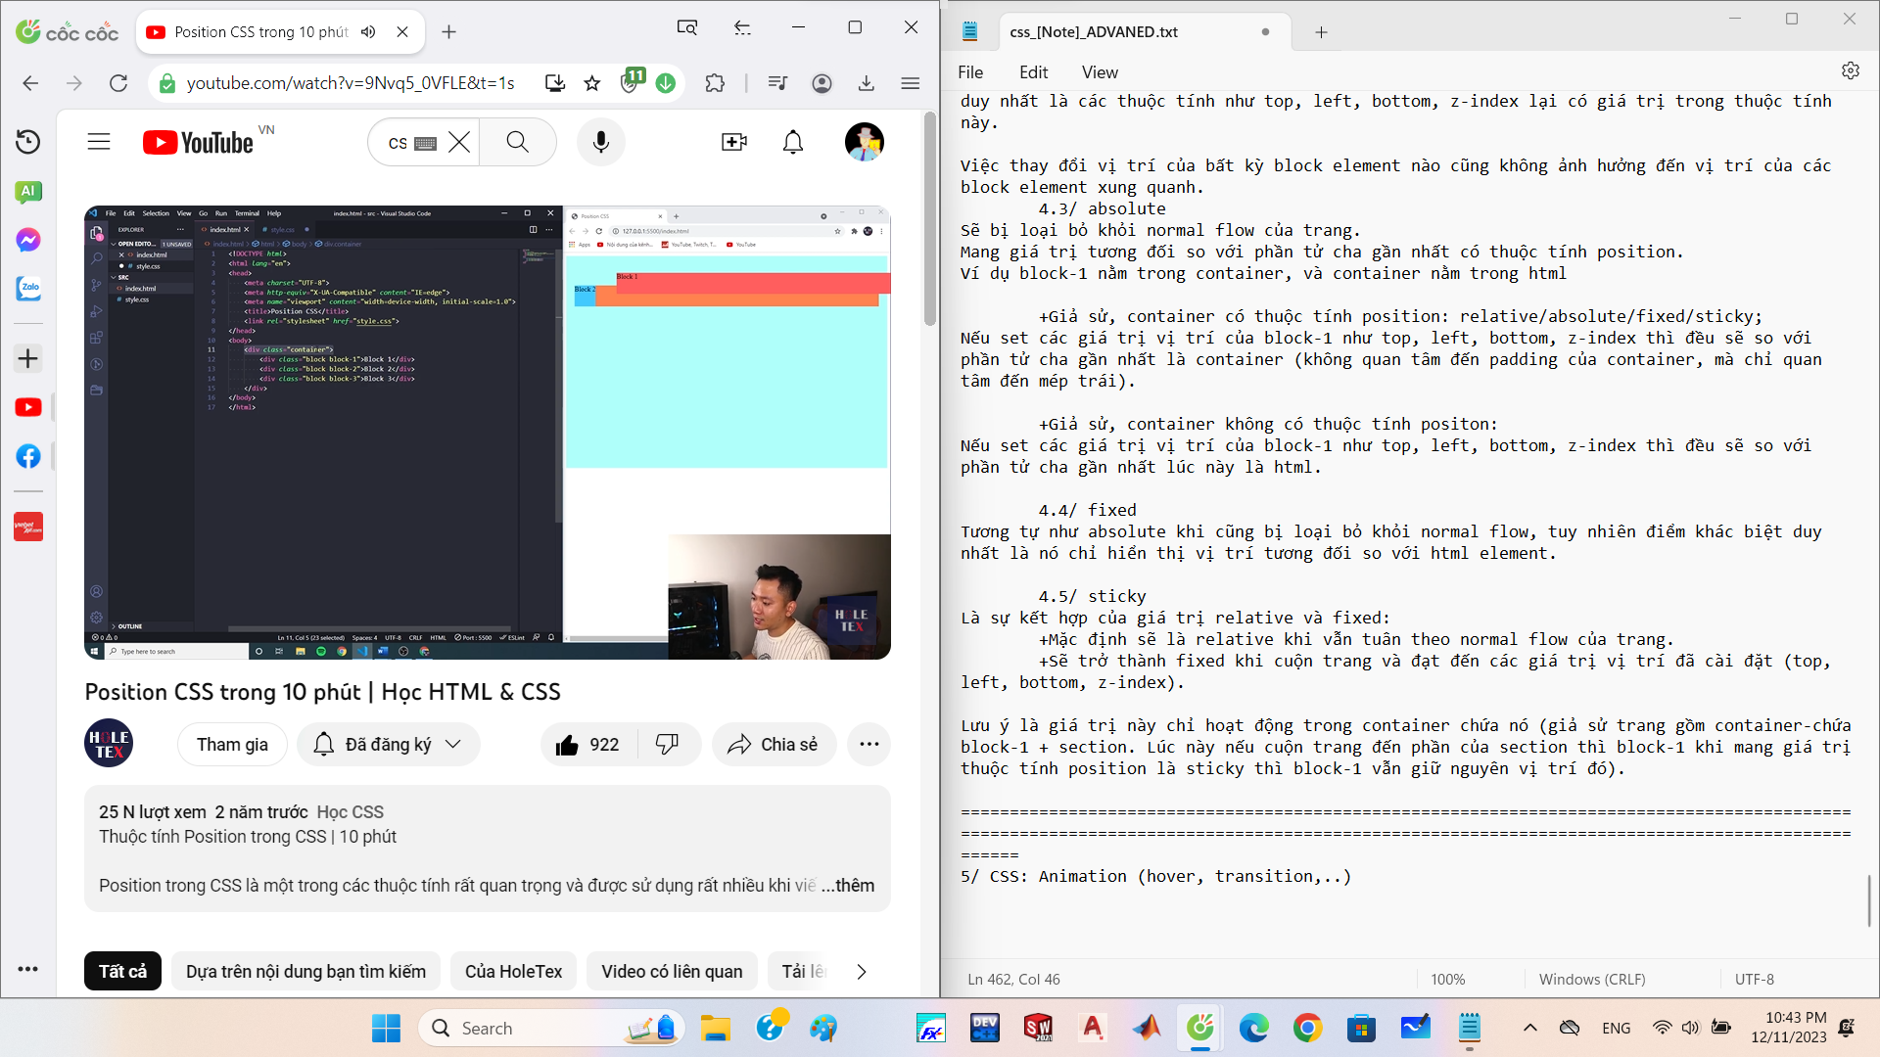The height and width of the screenshot is (1057, 1880).
Task: Click YouTube voice search microphone
Action: tap(600, 143)
